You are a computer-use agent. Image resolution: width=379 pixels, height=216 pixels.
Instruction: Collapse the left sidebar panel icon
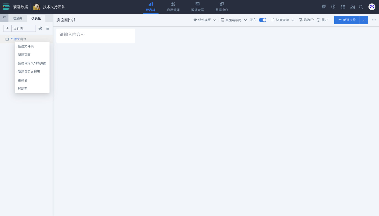(4, 18)
